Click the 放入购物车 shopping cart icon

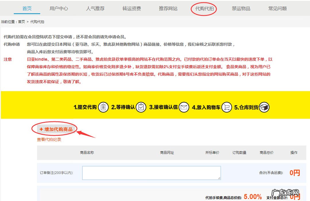click(x=226, y=107)
